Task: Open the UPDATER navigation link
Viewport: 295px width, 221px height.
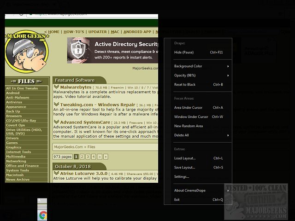Action: pyautogui.click(x=97, y=32)
